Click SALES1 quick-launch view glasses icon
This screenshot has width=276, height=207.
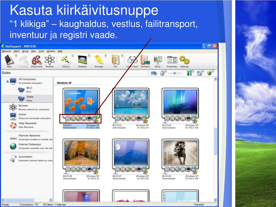pyautogui.click(x=68, y=119)
